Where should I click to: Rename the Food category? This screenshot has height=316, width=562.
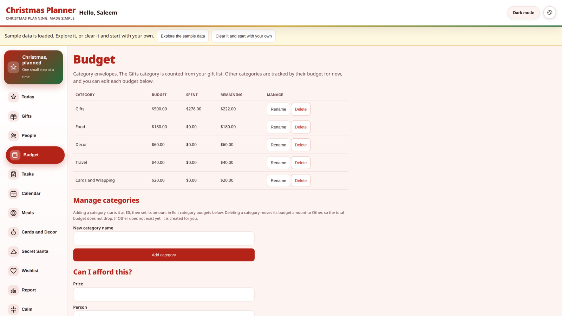pyautogui.click(x=278, y=127)
